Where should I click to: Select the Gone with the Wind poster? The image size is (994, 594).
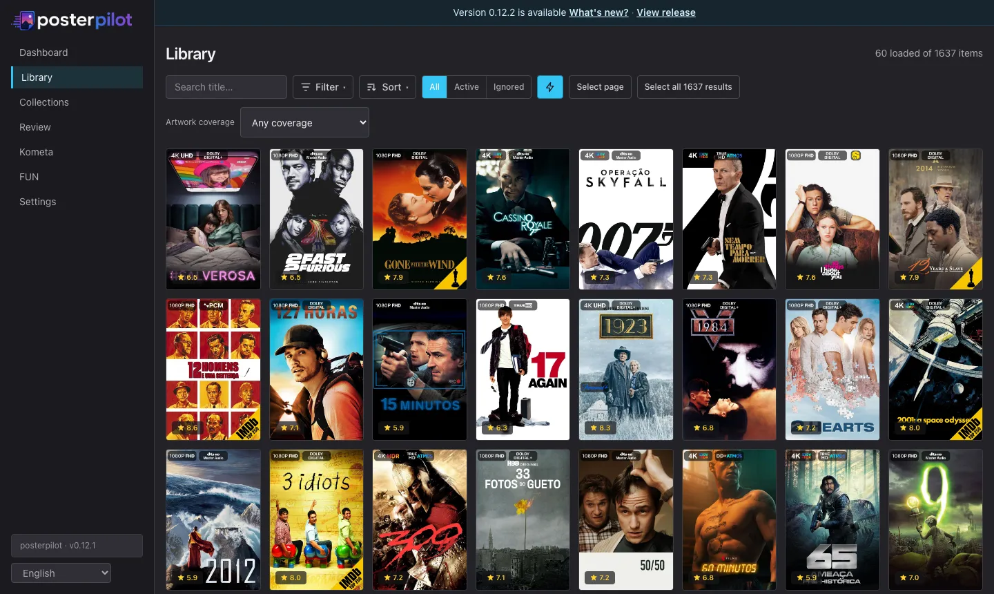click(x=420, y=219)
